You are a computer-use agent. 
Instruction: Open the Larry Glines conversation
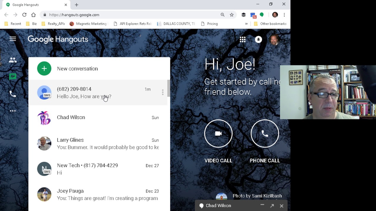coord(98,144)
